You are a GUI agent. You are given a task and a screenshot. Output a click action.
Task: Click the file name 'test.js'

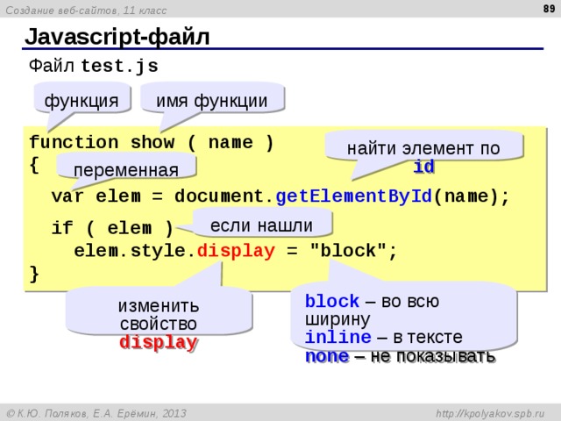click(x=119, y=67)
